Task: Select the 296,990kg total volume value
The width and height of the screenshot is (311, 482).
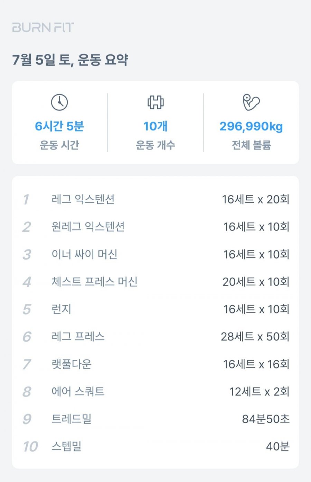Action: (x=251, y=126)
